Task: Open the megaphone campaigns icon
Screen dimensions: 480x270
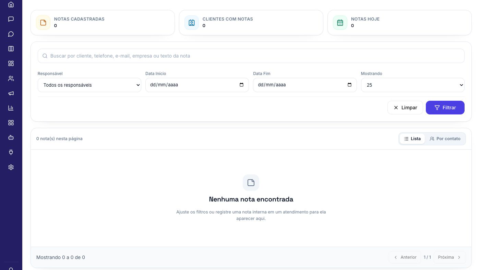Action: tap(11, 93)
